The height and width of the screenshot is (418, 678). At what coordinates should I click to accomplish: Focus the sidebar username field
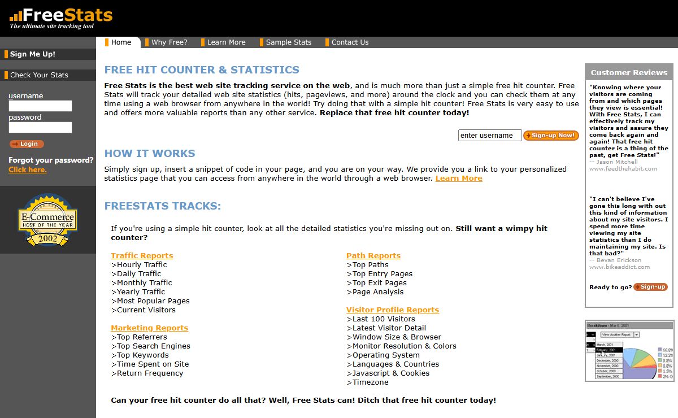tap(40, 106)
